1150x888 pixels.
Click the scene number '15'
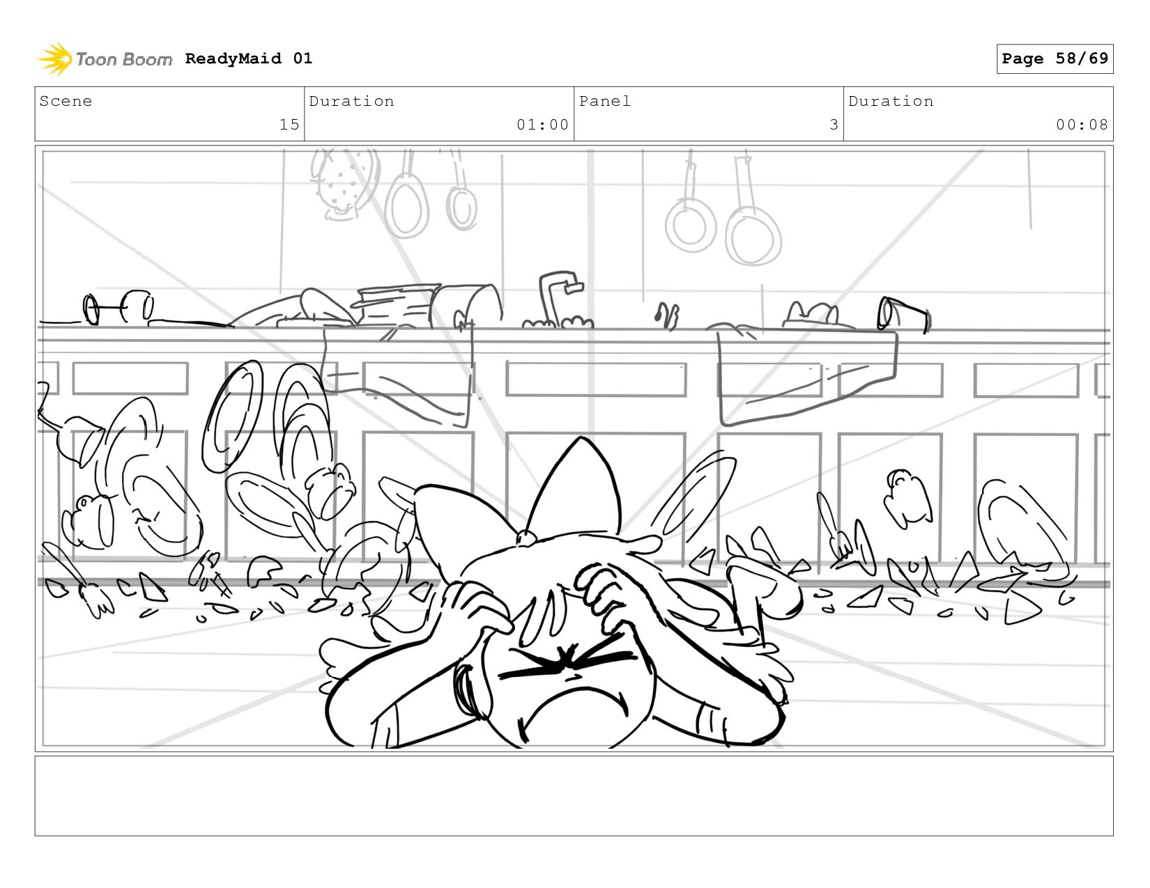289,125
